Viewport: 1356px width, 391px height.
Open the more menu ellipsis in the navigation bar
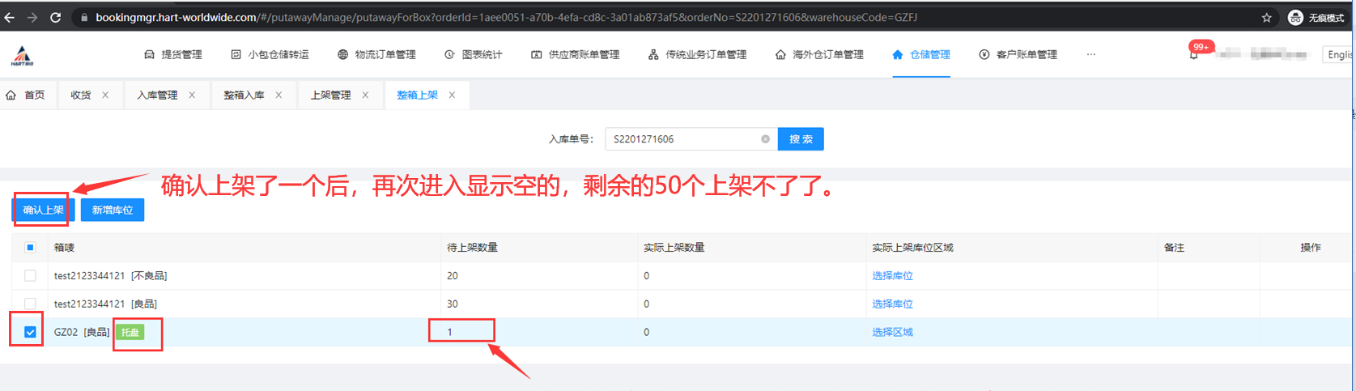pos(1090,54)
